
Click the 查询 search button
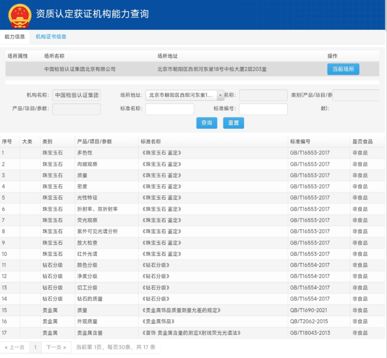(x=206, y=123)
